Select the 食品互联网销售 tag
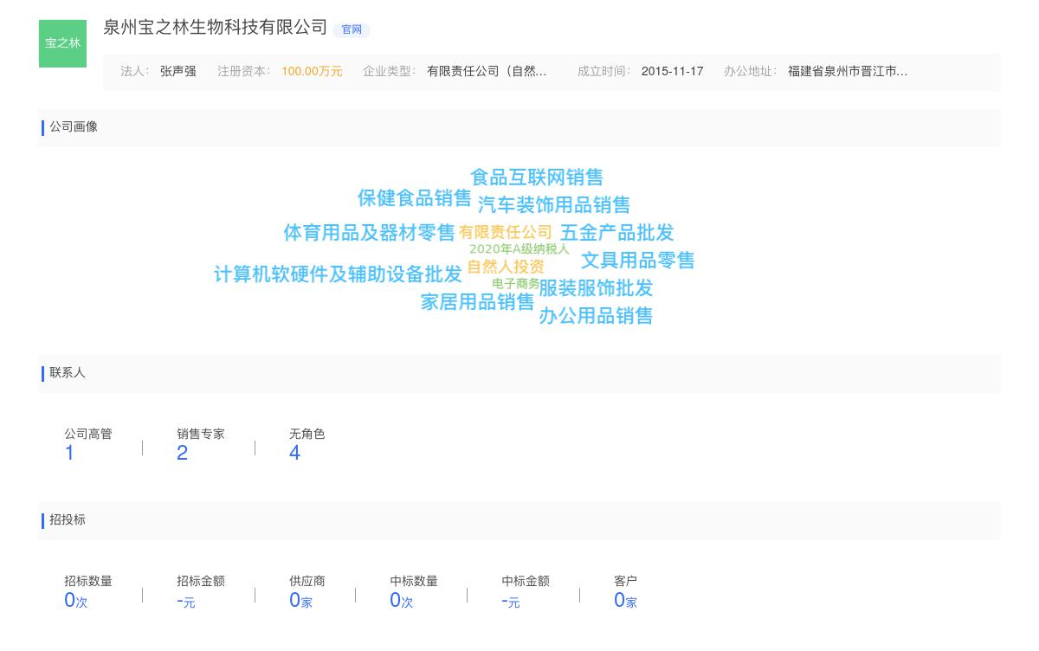Viewport: 1039px width, 651px height. [537, 177]
